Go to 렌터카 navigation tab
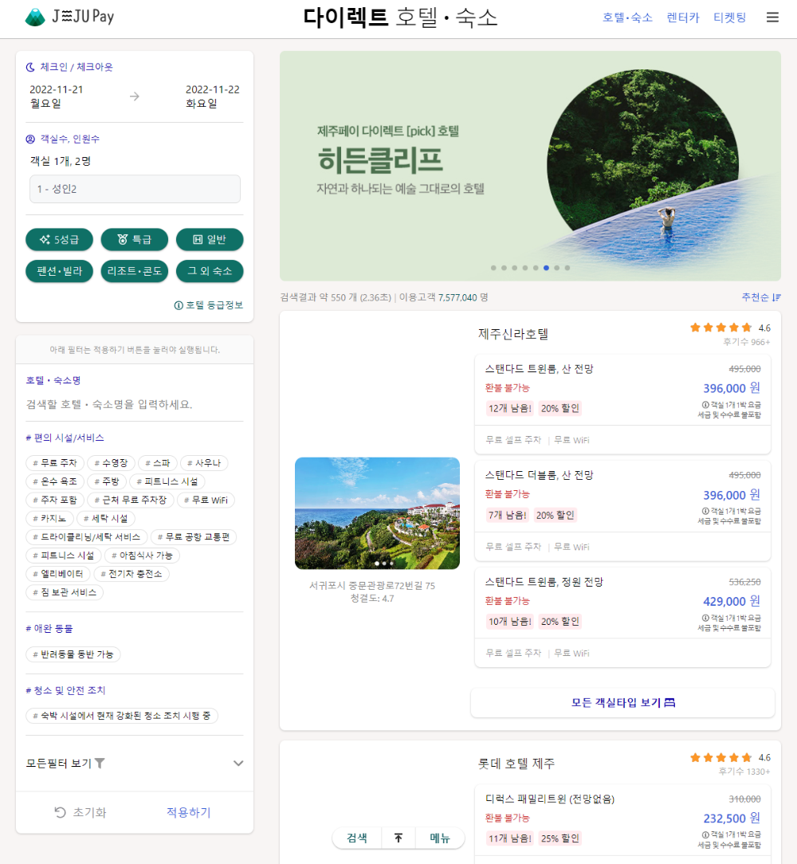 (683, 17)
